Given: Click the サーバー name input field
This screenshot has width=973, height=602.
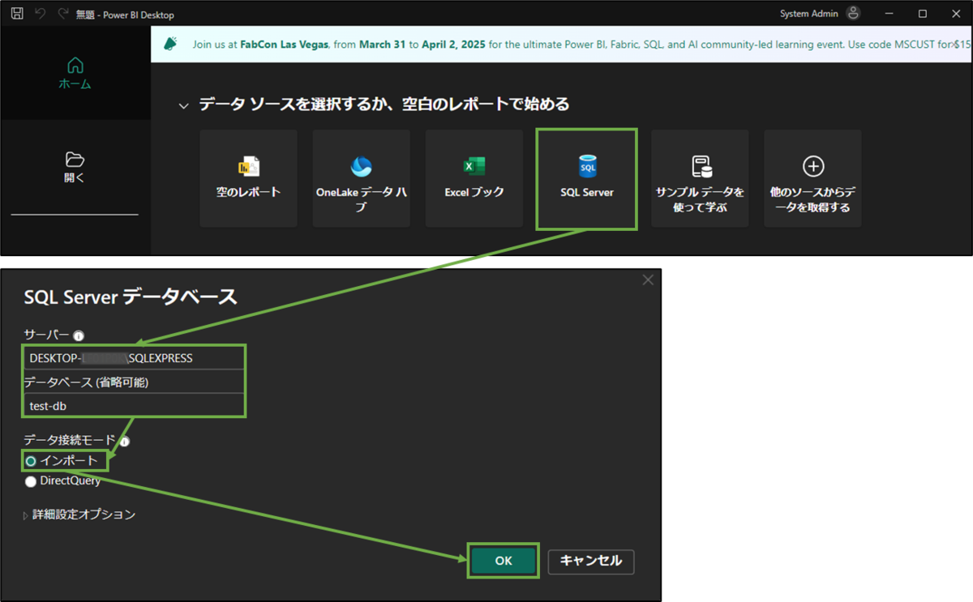Looking at the screenshot, I should (x=134, y=358).
